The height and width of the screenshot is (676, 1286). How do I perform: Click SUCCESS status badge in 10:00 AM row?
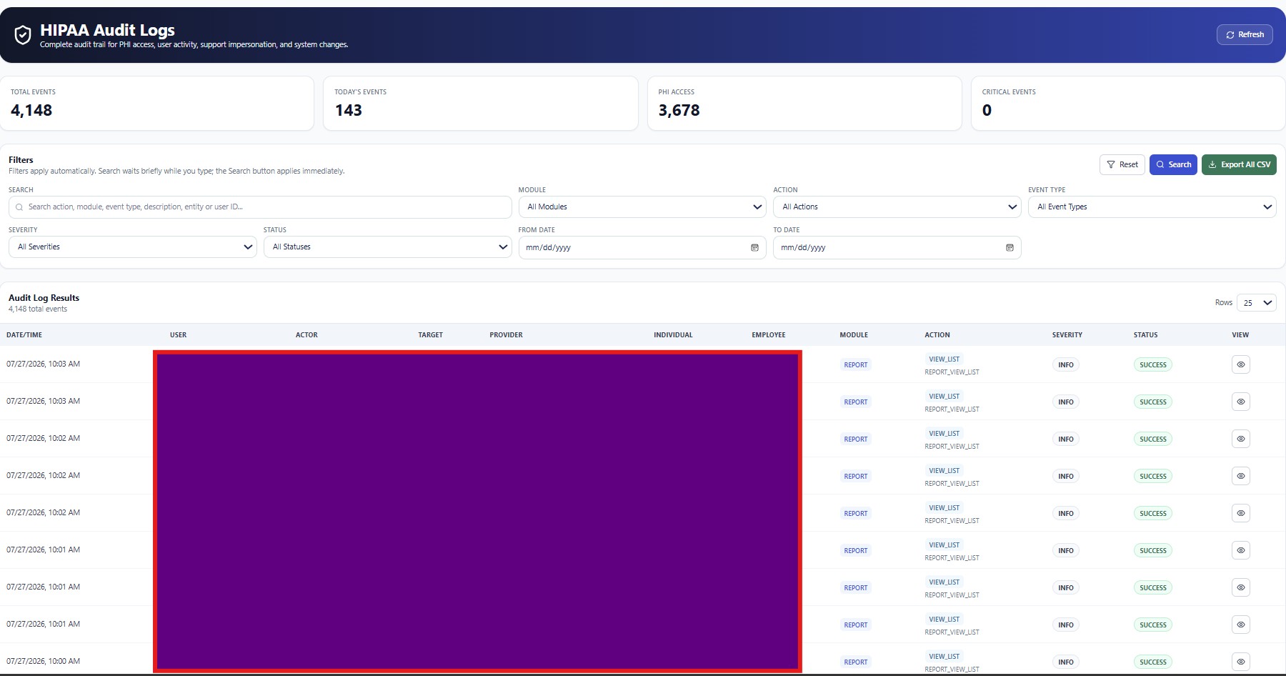click(x=1152, y=662)
